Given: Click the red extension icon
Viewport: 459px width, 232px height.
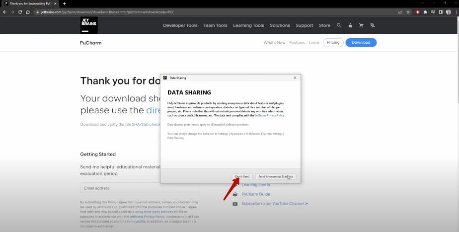Looking at the screenshot, I should click(x=418, y=12).
